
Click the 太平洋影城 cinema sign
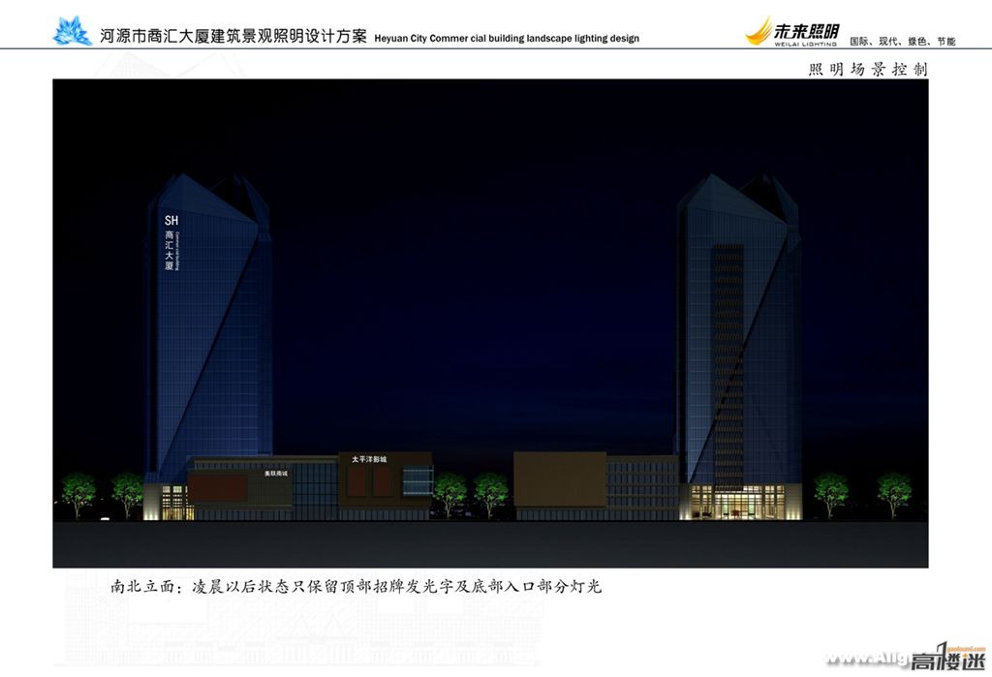coord(369,459)
